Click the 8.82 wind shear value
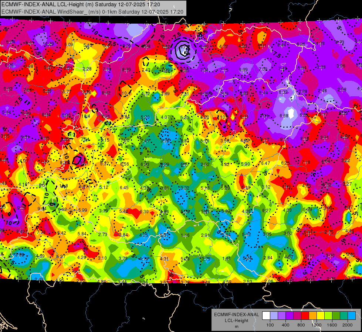Viewport: 362px width, 332px height. coord(185,141)
